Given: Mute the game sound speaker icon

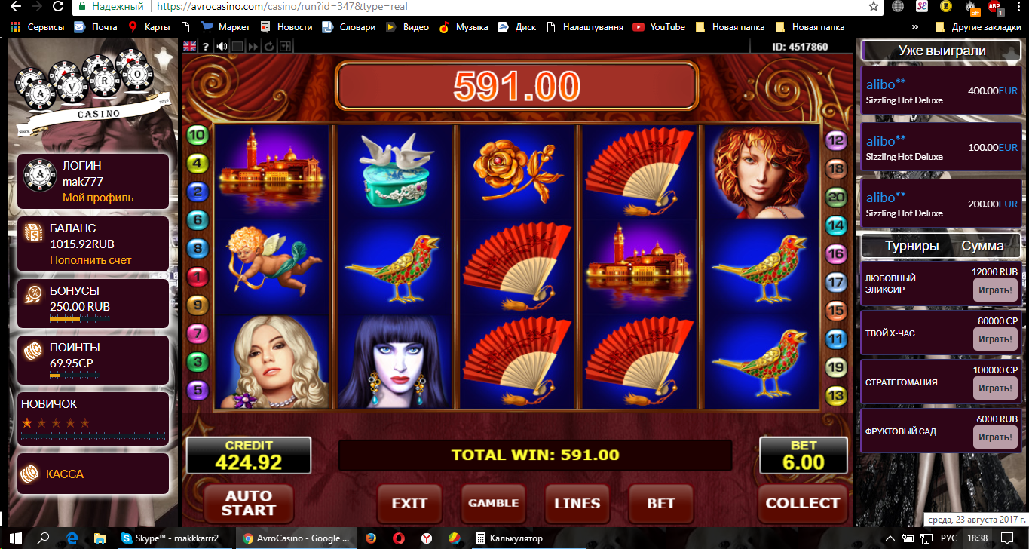Looking at the screenshot, I should click(222, 46).
